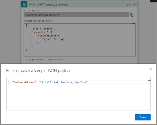Click the payload editor's vertical scrollbar strip
This screenshot has height=125, width=157.
pyautogui.click(x=149, y=93)
